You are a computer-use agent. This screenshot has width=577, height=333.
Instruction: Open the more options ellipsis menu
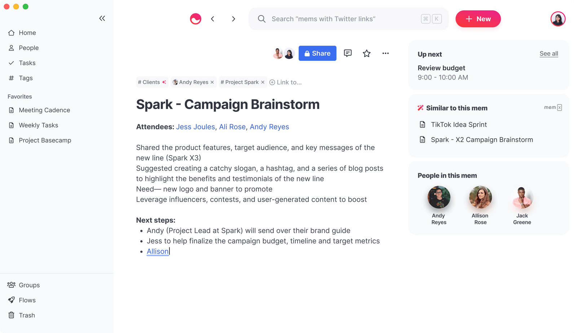[x=386, y=53]
